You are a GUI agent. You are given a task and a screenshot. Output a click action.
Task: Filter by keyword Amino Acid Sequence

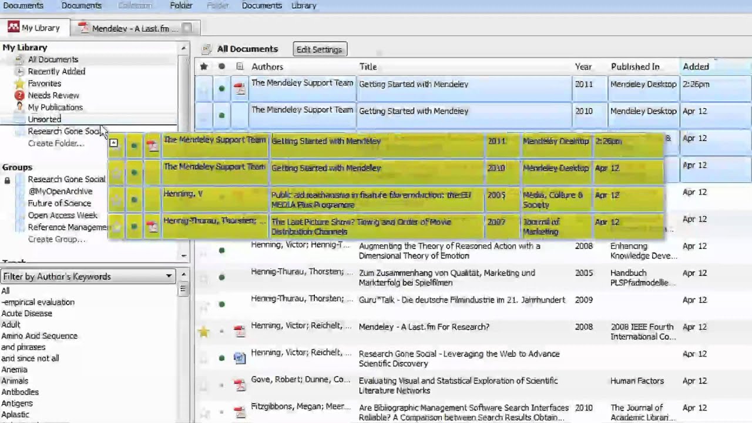[39, 335]
